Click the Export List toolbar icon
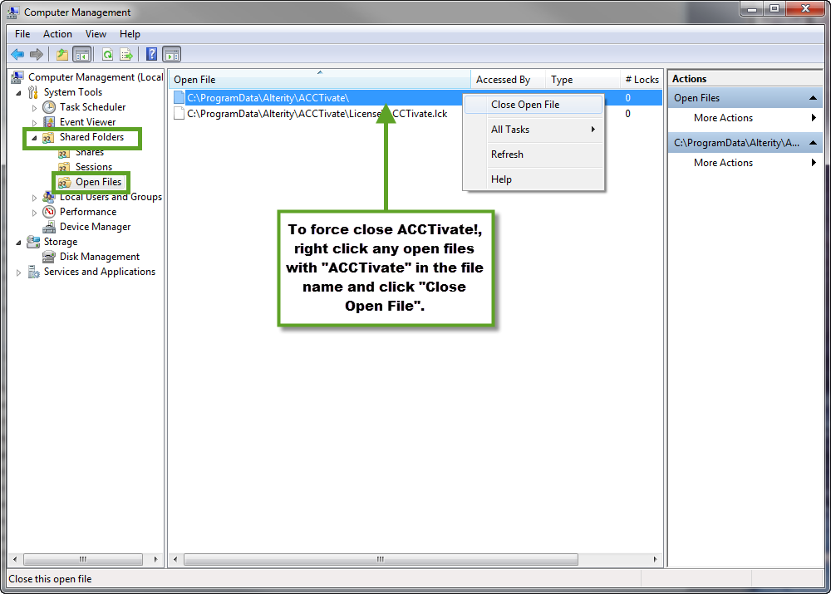831x594 pixels. 126,54
